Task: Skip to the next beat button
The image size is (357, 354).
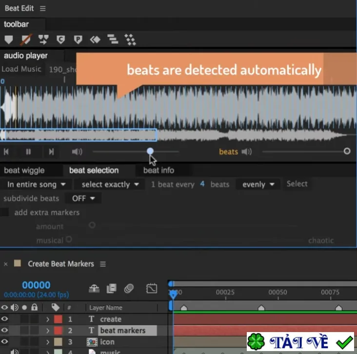Action: point(52,152)
